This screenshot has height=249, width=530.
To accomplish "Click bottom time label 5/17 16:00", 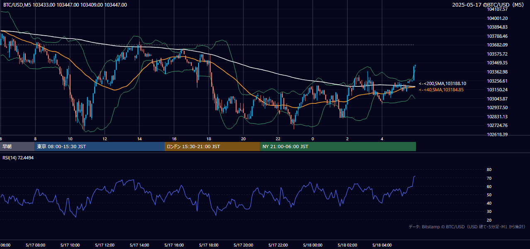I will click(174, 245).
